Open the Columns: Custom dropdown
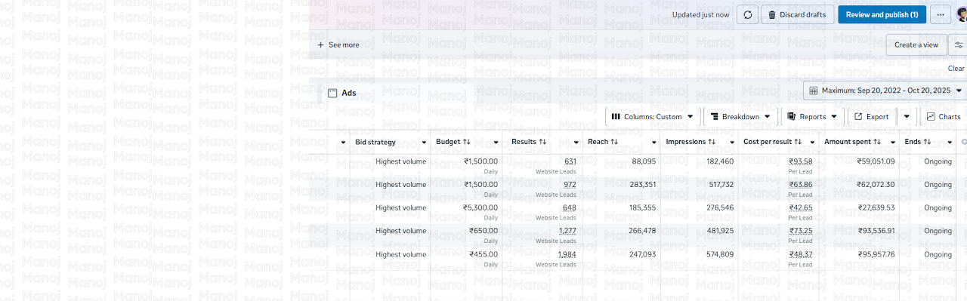 click(653, 117)
